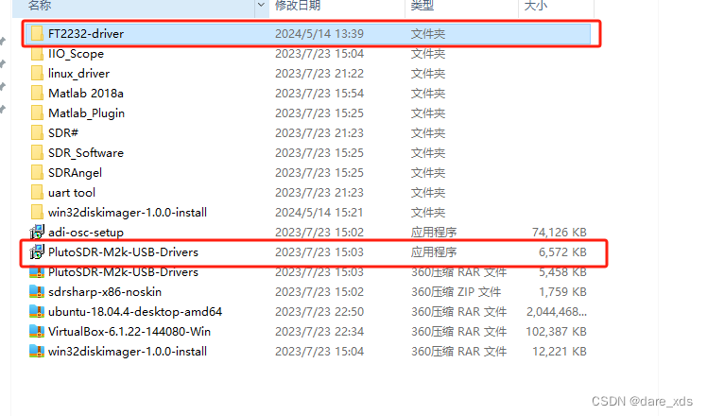Select the PlutoSDR-M2k-USB-Drivers name in the 5,458 KB row
The height and width of the screenshot is (416, 707).
tap(123, 272)
